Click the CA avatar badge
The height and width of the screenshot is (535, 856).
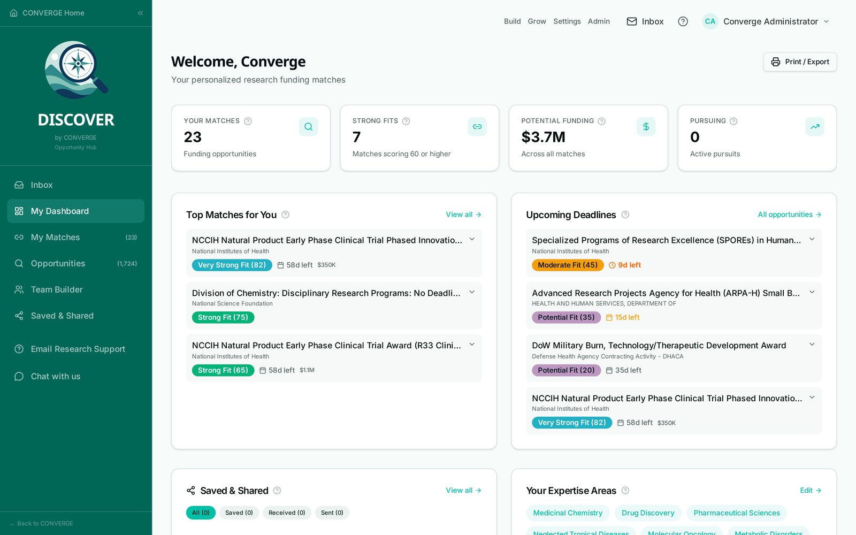tap(710, 21)
